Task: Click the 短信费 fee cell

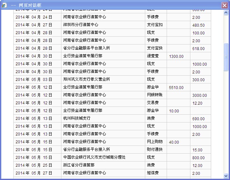Action: click(x=153, y=173)
